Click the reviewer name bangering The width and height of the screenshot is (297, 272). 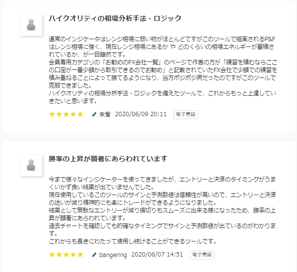(113, 255)
